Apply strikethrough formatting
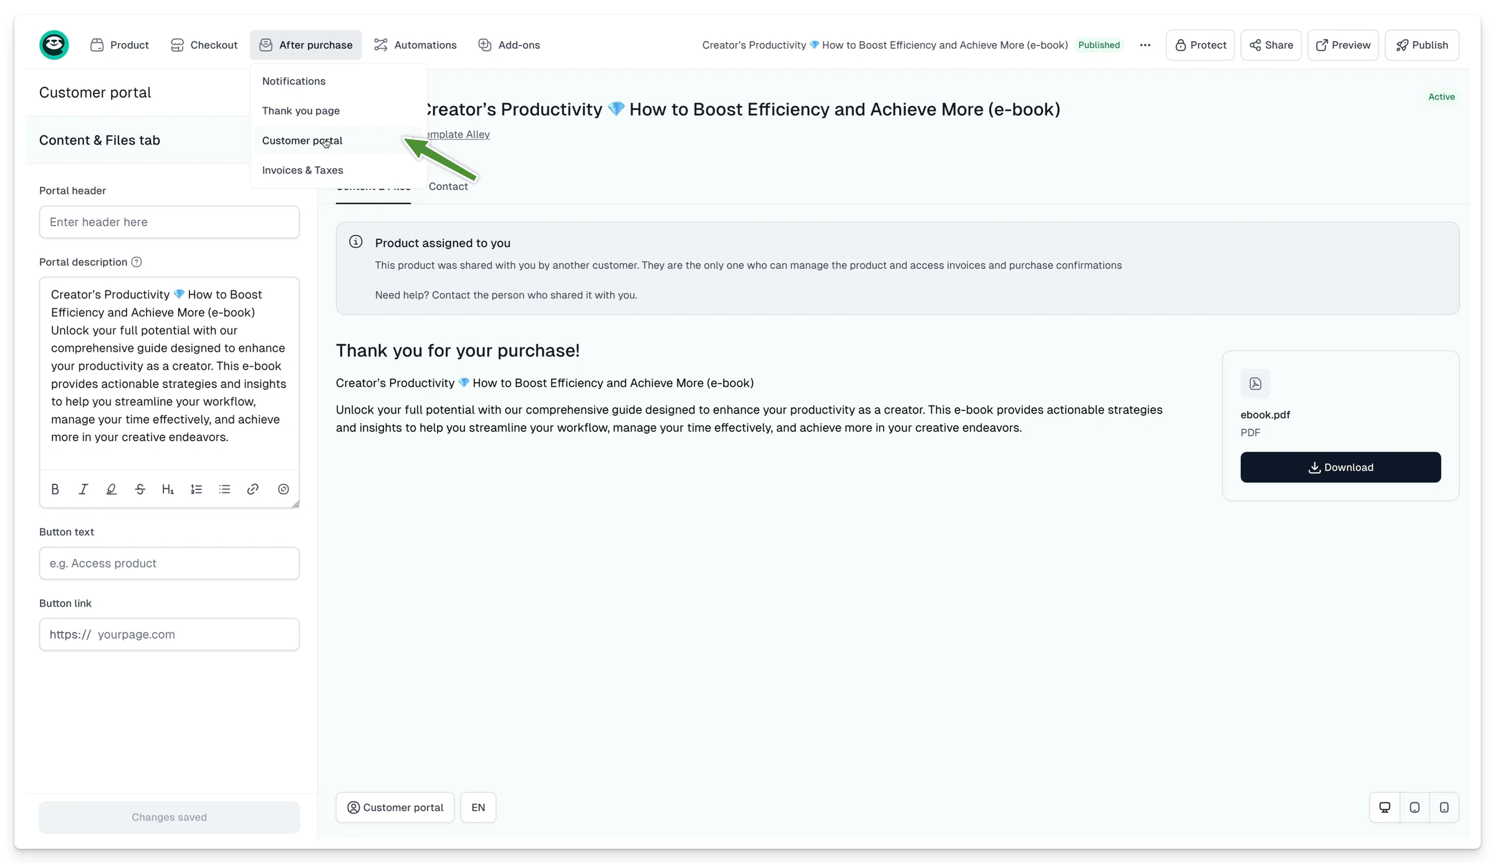The width and height of the screenshot is (1496, 864). 140,490
